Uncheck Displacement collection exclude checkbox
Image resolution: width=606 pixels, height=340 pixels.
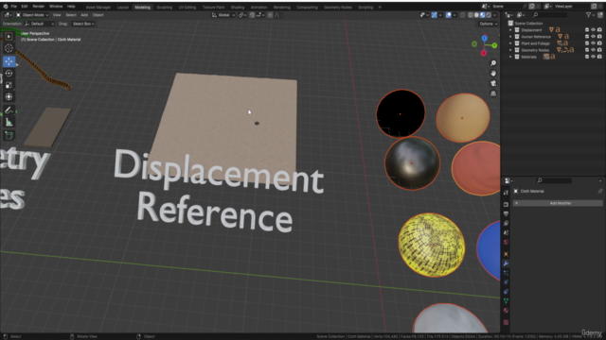pyautogui.click(x=587, y=29)
